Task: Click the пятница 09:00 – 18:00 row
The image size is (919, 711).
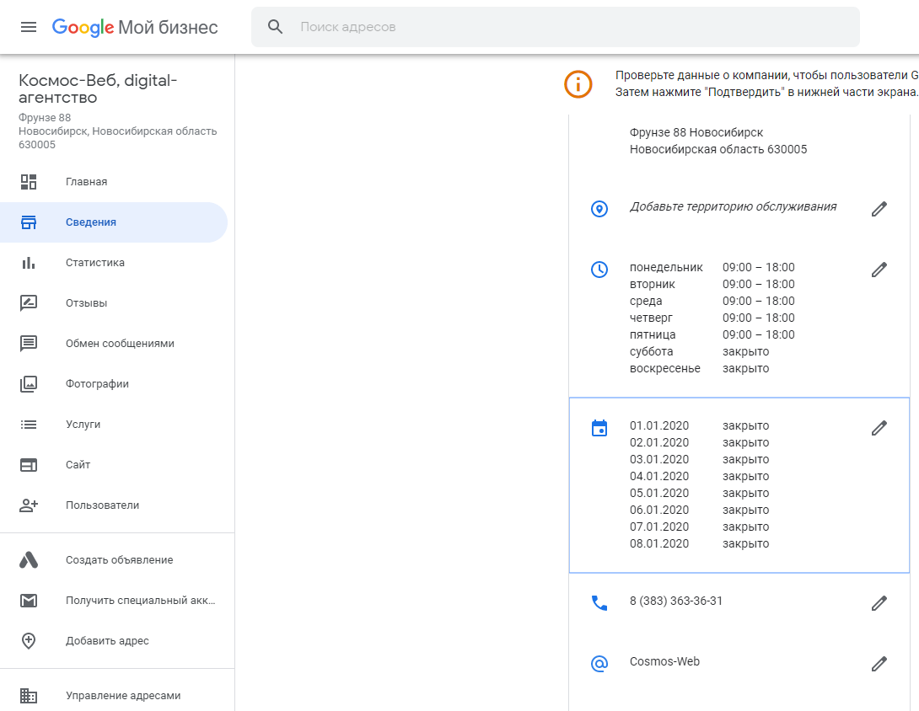Action: pos(712,334)
